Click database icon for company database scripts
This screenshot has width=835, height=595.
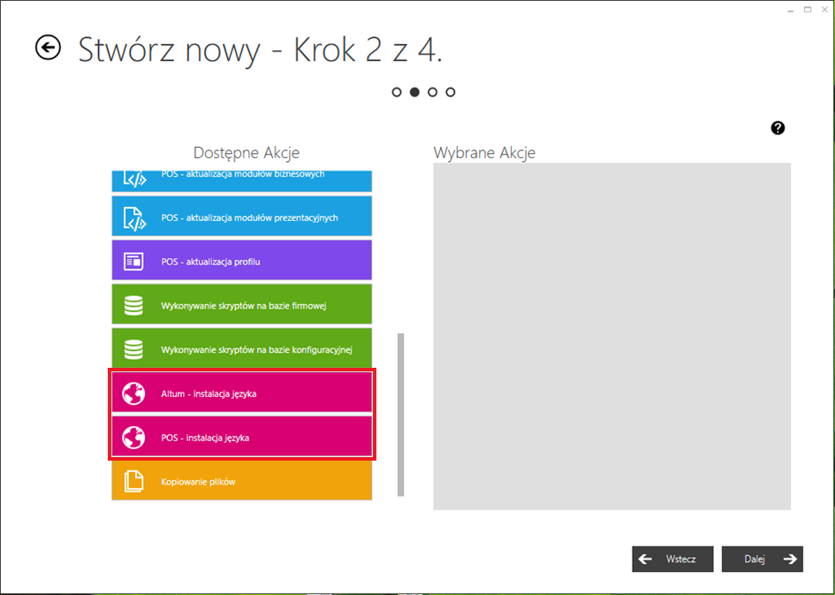pos(133,306)
